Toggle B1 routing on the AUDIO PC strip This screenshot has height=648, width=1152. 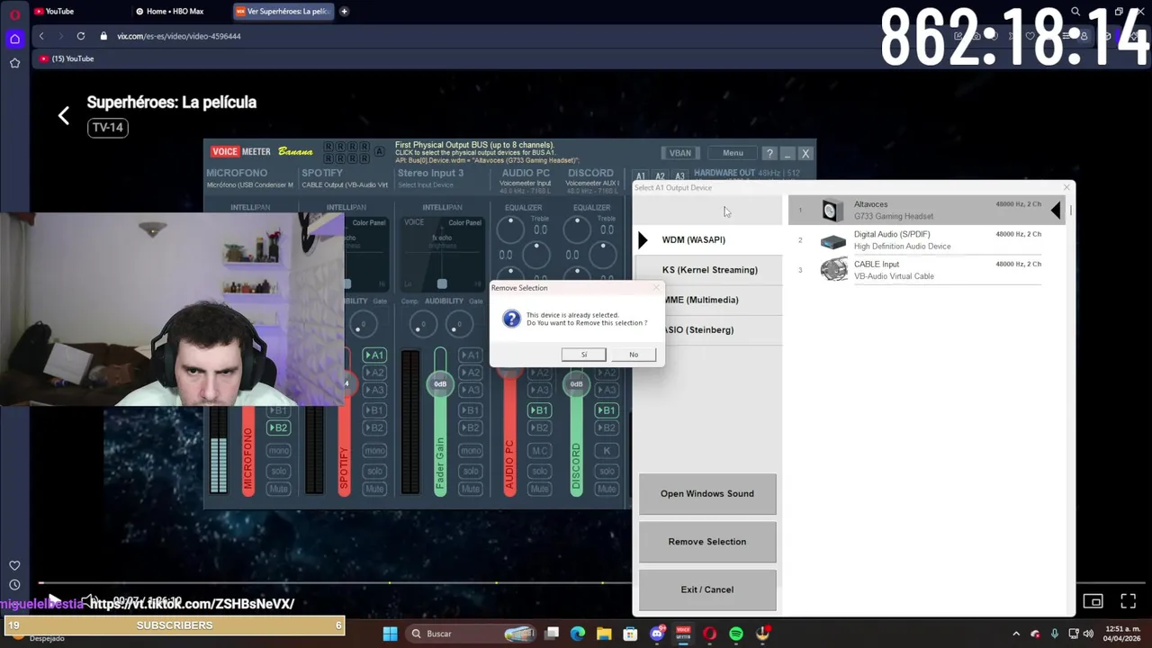tap(538, 410)
